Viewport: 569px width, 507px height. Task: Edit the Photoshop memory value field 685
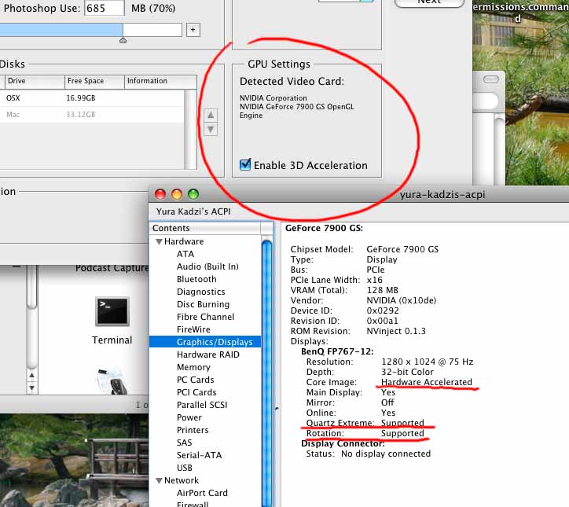tap(105, 8)
